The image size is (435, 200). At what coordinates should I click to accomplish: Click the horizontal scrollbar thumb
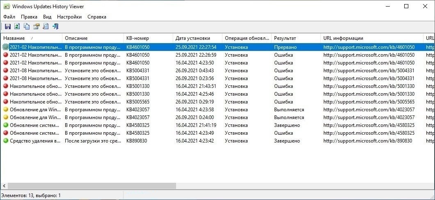point(92,186)
